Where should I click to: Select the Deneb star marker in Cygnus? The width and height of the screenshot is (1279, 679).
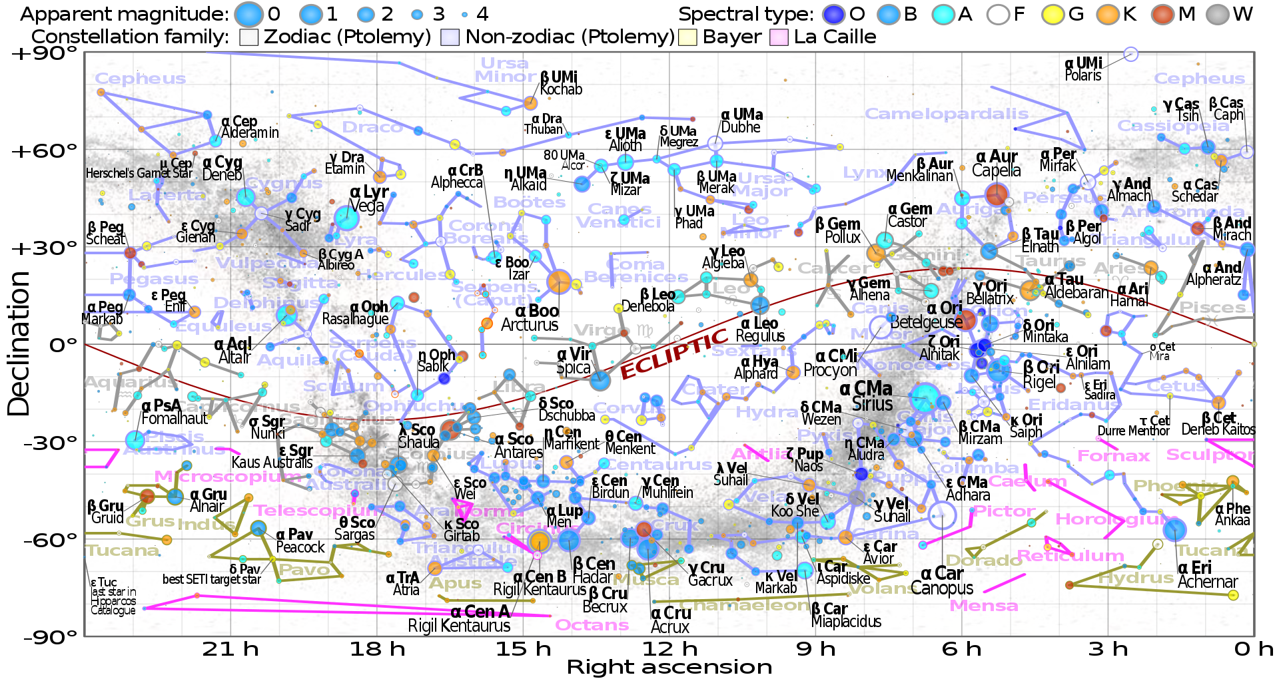click(246, 197)
